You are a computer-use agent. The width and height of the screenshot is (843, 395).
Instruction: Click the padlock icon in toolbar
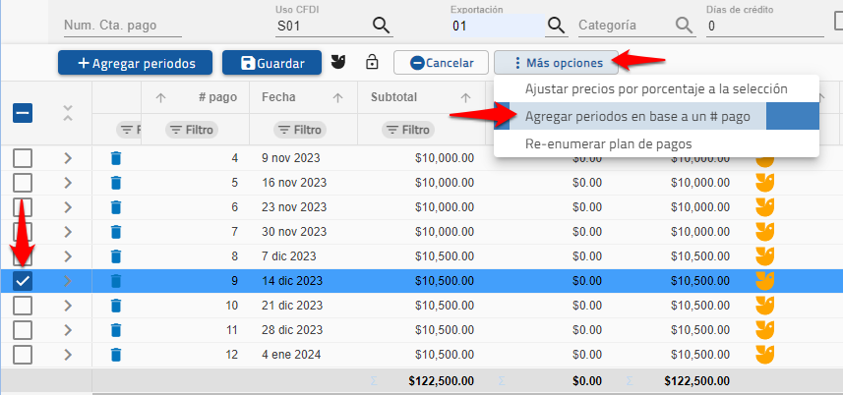[372, 63]
